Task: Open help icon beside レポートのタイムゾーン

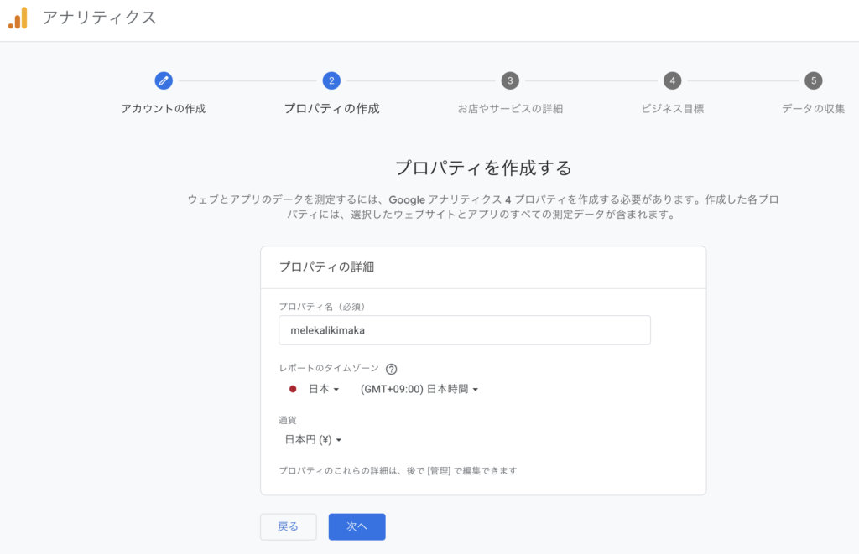Action: coord(391,369)
